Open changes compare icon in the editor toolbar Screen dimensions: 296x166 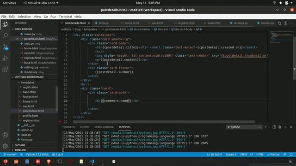tap(279, 23)
